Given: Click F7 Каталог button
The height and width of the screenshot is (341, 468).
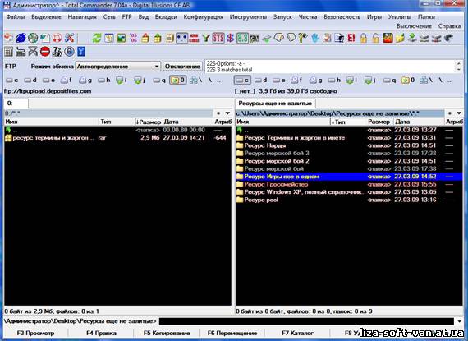Looking at the screenshot, I should click(x=297, y=333).
